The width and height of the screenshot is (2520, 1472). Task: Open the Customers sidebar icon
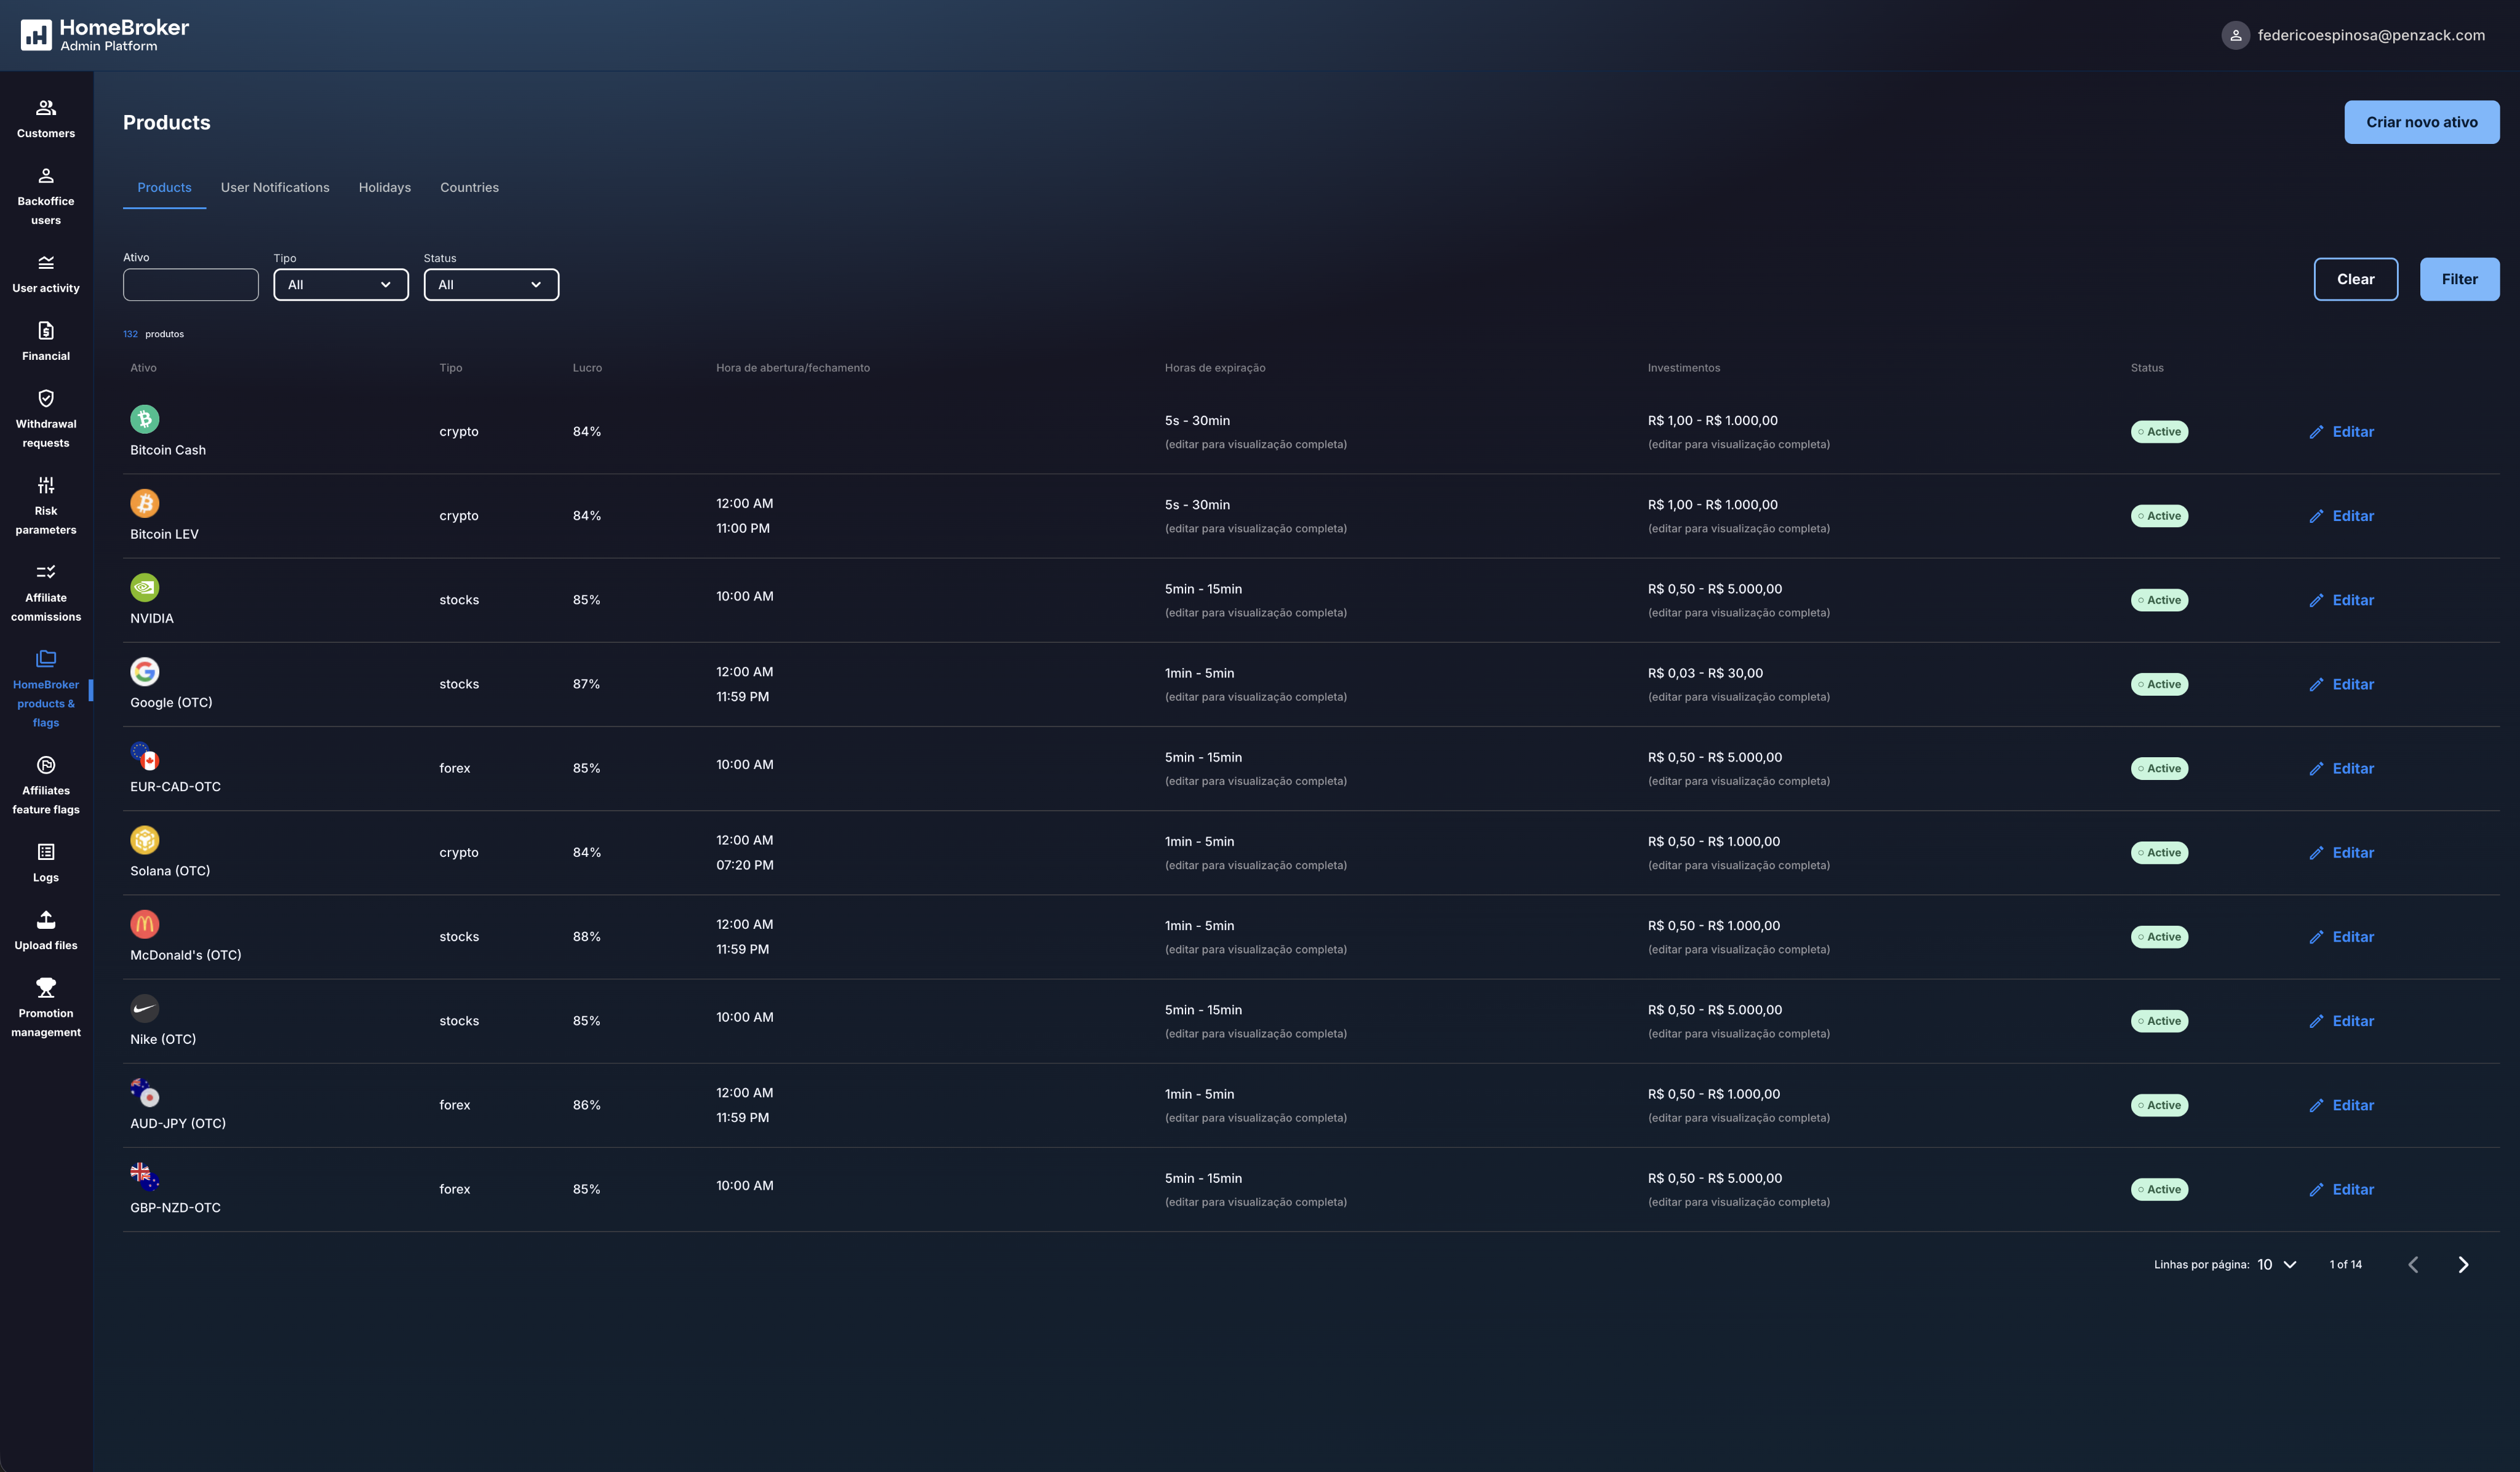click(46, 108)
